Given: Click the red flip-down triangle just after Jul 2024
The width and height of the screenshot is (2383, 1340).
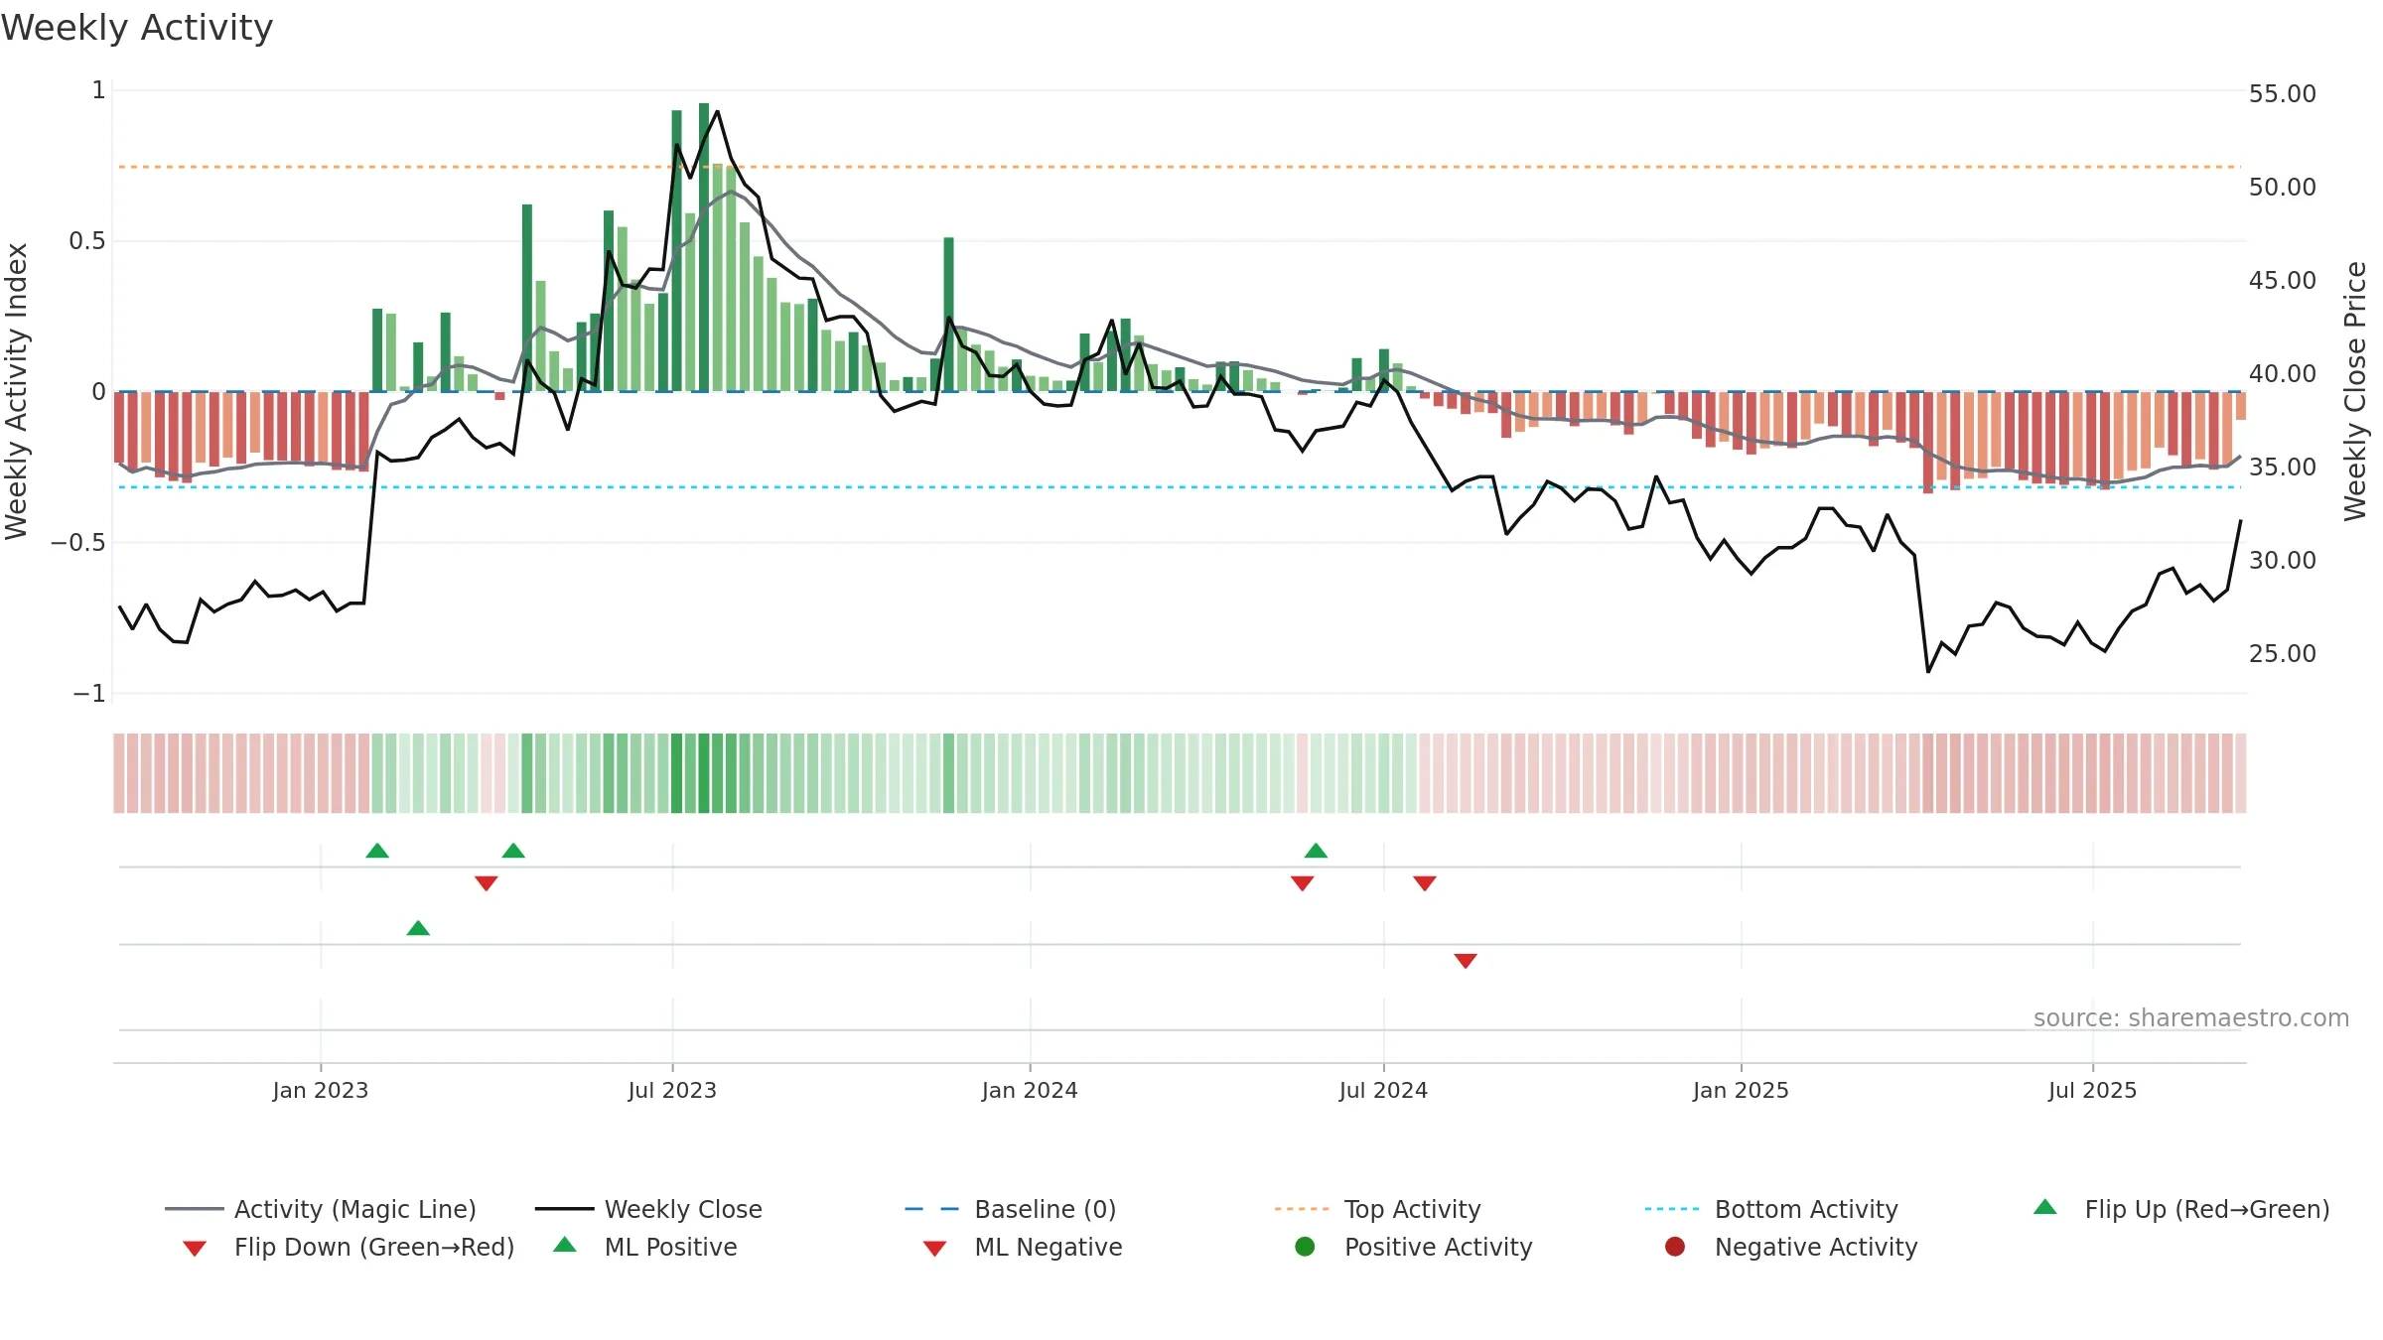Looking at the screenshot, I should click(1425, 883).
